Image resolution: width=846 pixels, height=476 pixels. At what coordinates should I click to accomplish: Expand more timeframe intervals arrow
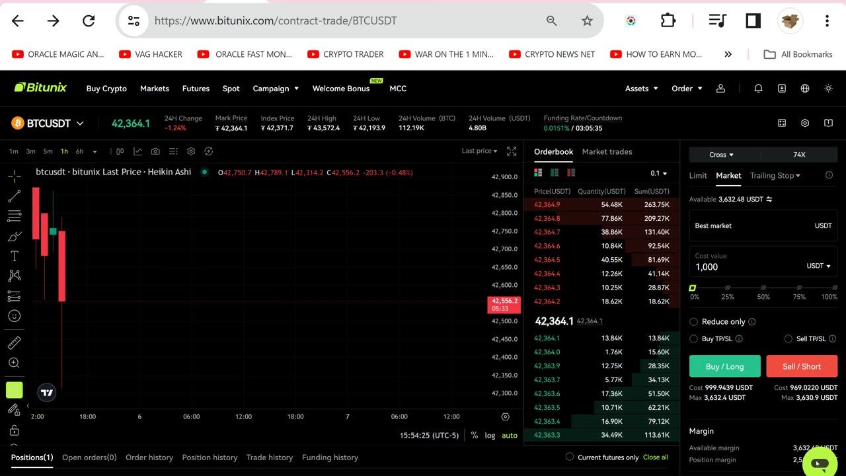pos(95,151)
